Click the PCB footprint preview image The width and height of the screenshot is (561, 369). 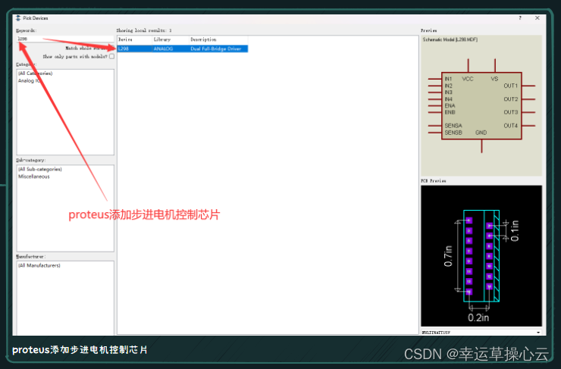(481, 255)
